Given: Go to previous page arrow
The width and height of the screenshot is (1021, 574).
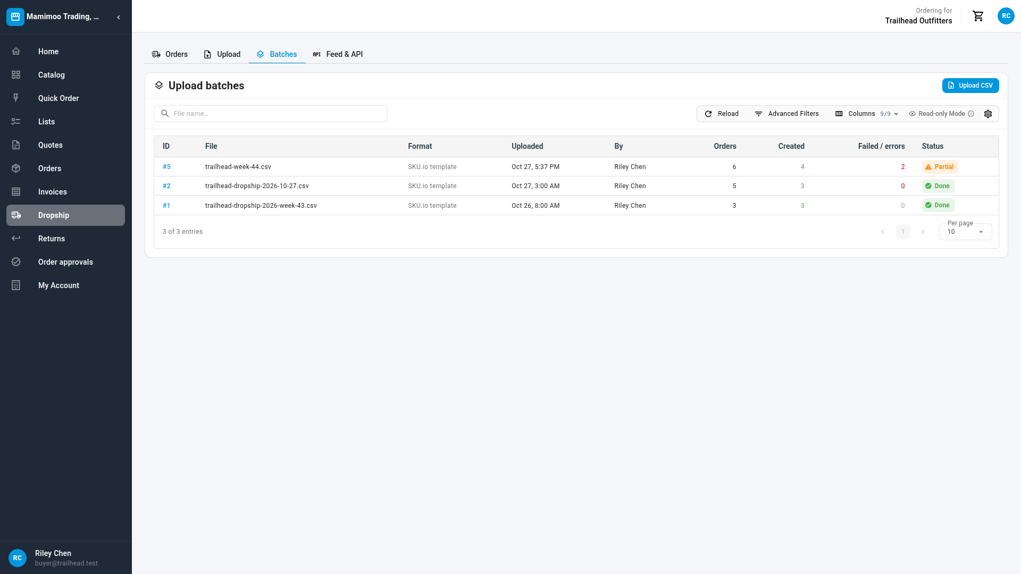Looking at the screenshot, I should 883,232.
